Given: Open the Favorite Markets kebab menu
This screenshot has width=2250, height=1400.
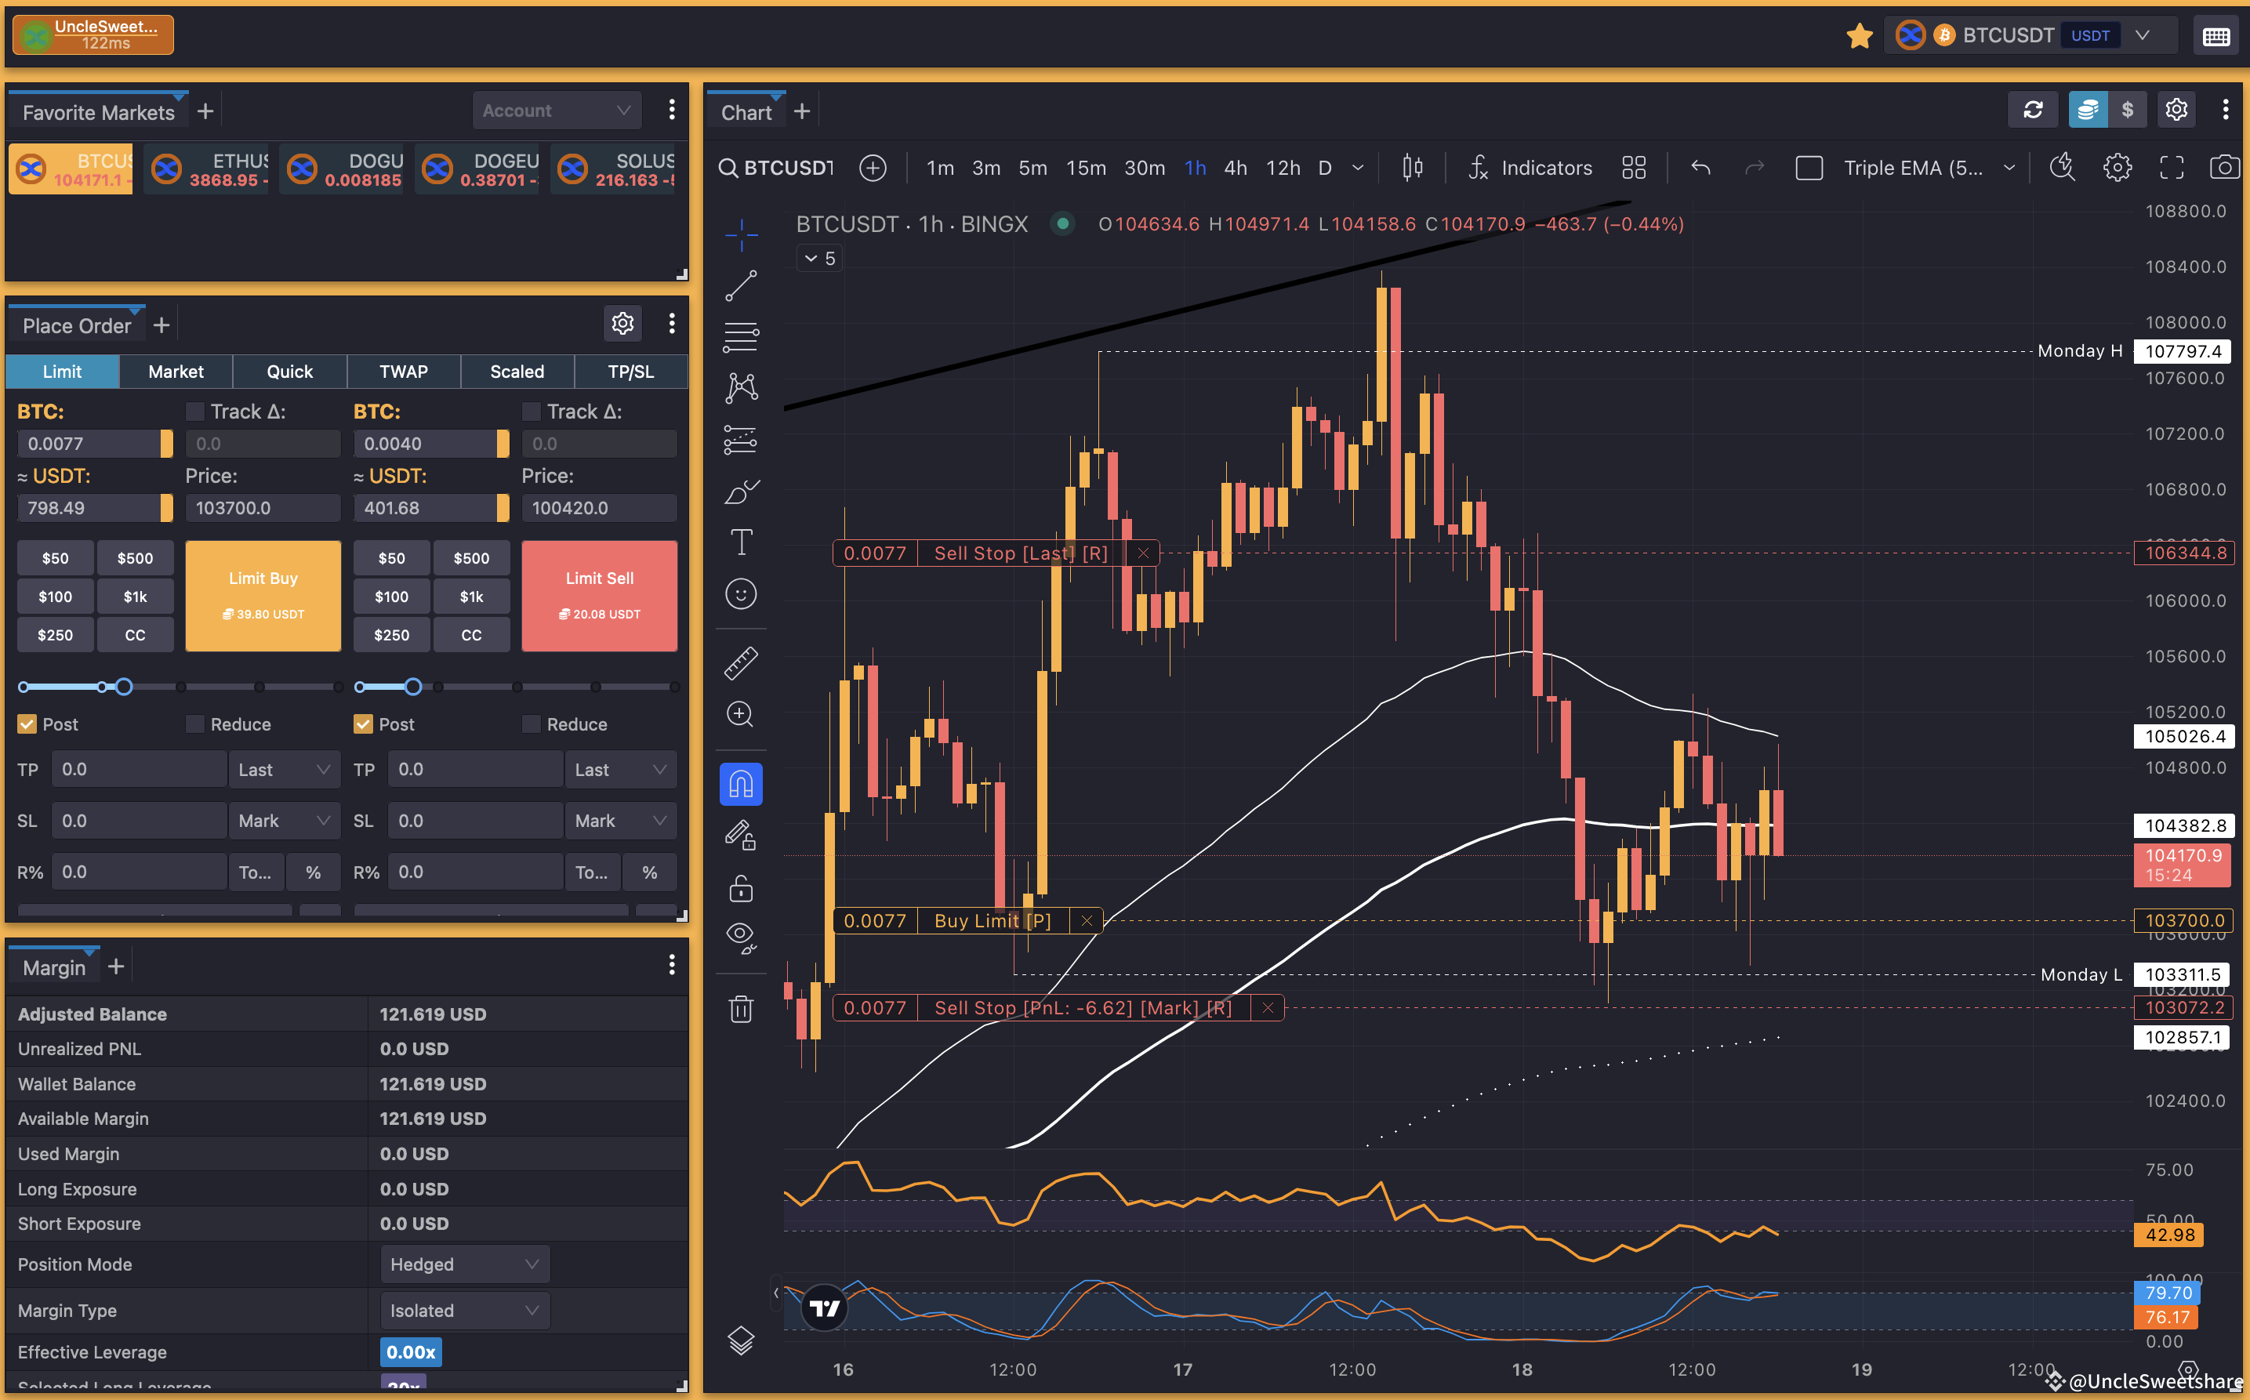Looking at the screenshot, I should pyautogui.click(x=671, y=111).
